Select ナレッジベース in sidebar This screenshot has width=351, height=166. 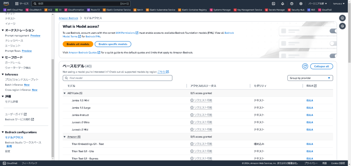(x=14, y=41)
